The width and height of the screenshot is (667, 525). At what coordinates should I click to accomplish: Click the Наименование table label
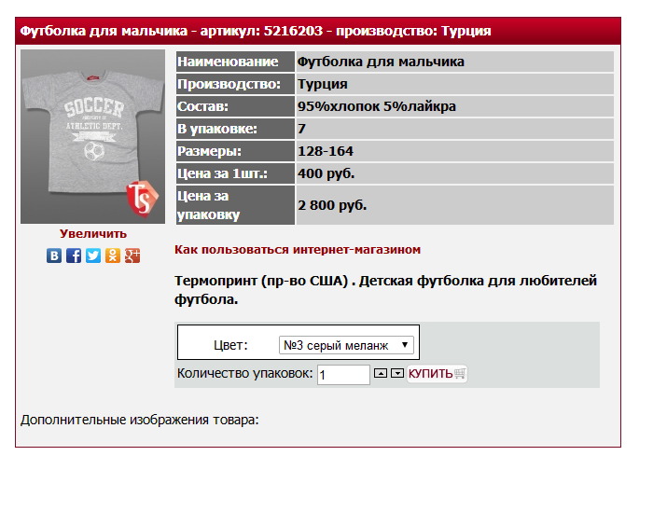235,62
